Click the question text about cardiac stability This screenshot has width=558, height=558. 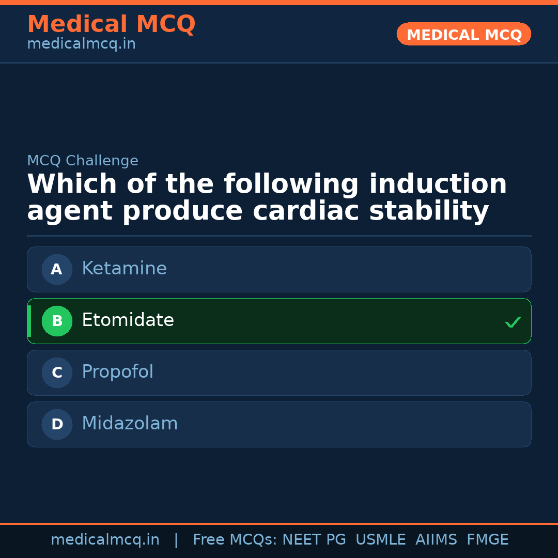267,197
